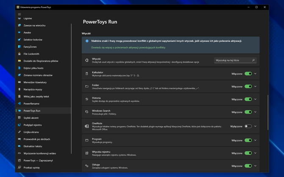The image size is (284, 177).
Task: Click the Linijka ekranu ruler icon
Action: (x=19, y=132)
